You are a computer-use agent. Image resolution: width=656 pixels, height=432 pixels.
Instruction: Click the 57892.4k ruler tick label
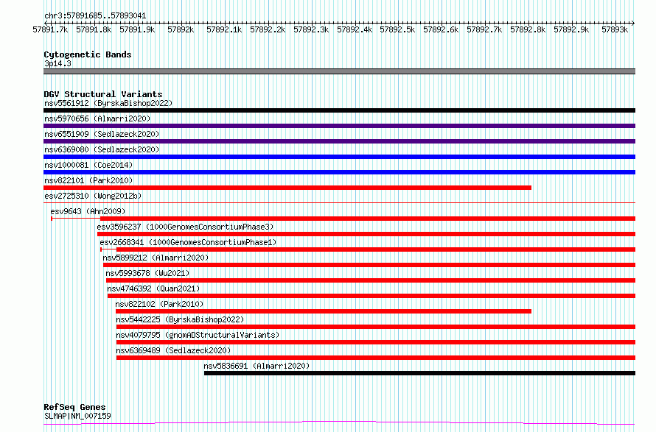(x=355, y=29)
